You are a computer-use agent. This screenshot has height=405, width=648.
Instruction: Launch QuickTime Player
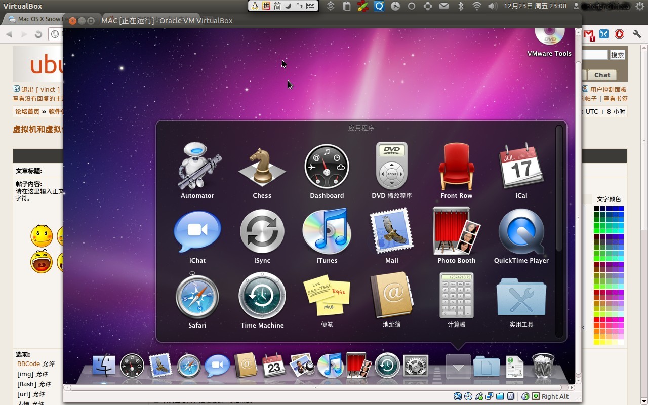click(x=521, y=231)
